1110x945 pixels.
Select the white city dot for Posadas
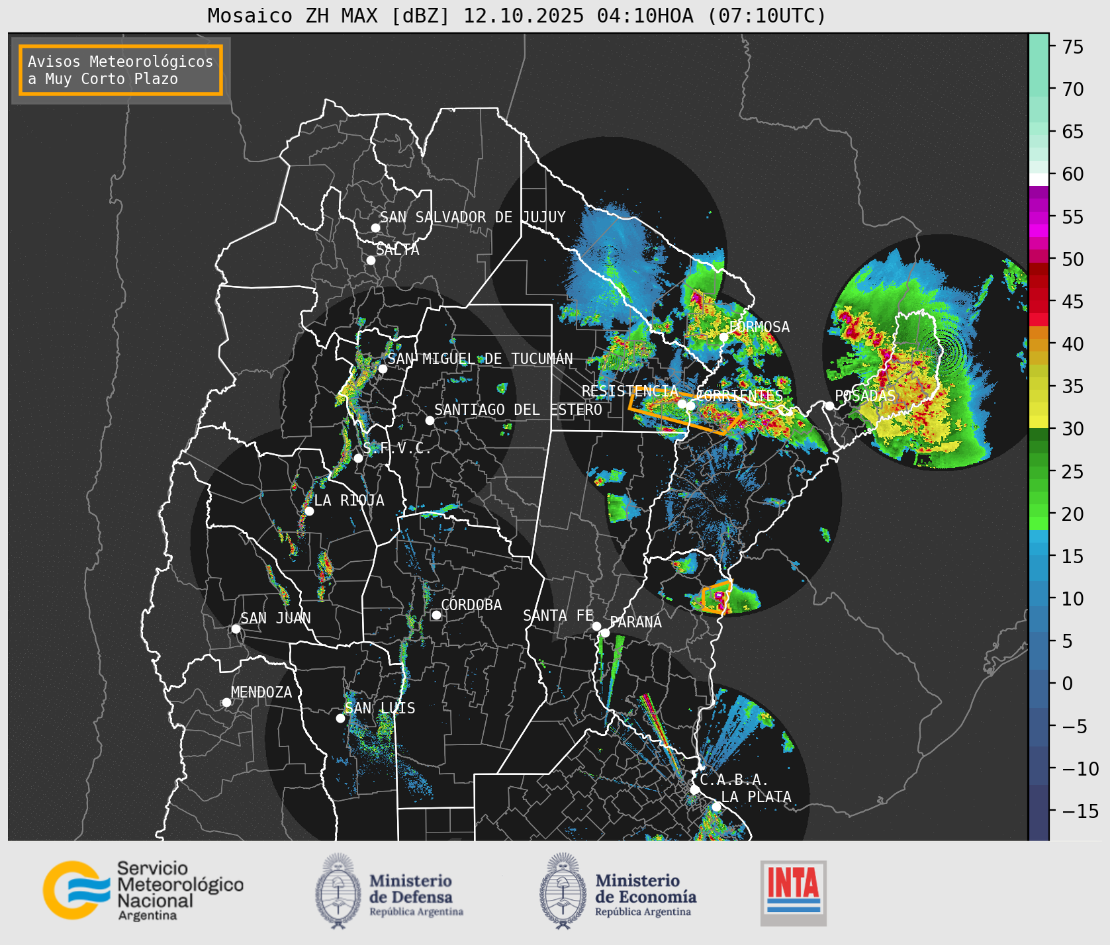click(829, 406)
